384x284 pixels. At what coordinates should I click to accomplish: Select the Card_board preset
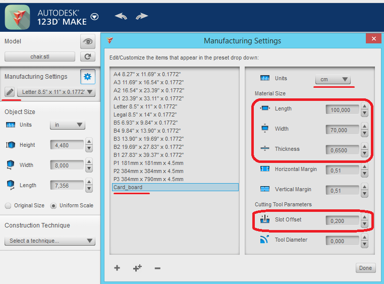tap(175, 187)
